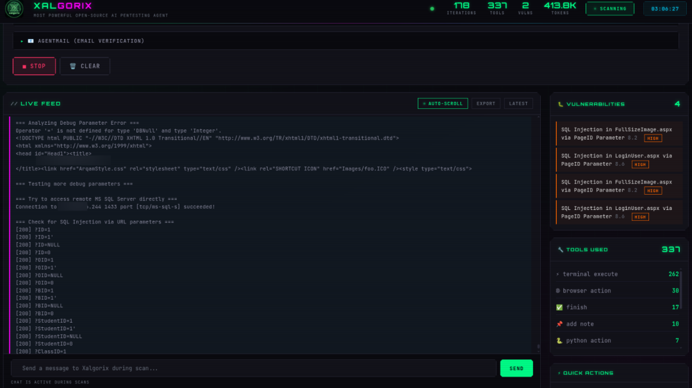692x388 pixels.
Task: Clear the feed with Clear button
Action: pos(85,66)
